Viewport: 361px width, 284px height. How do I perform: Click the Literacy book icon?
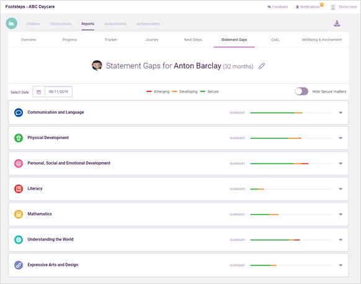point(19,189)
